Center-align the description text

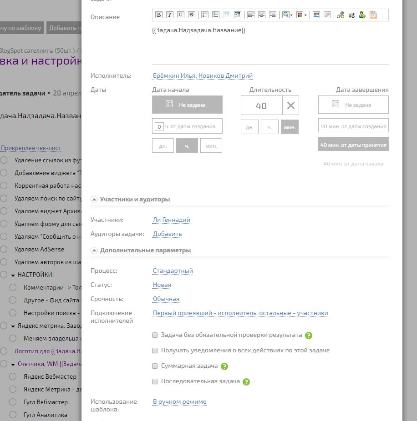(262, 15)
